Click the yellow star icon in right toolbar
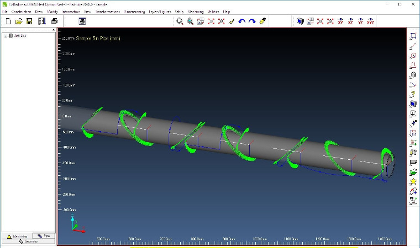Image resolution: width=420 pixels, height=248 pixels. pos(413,172)
